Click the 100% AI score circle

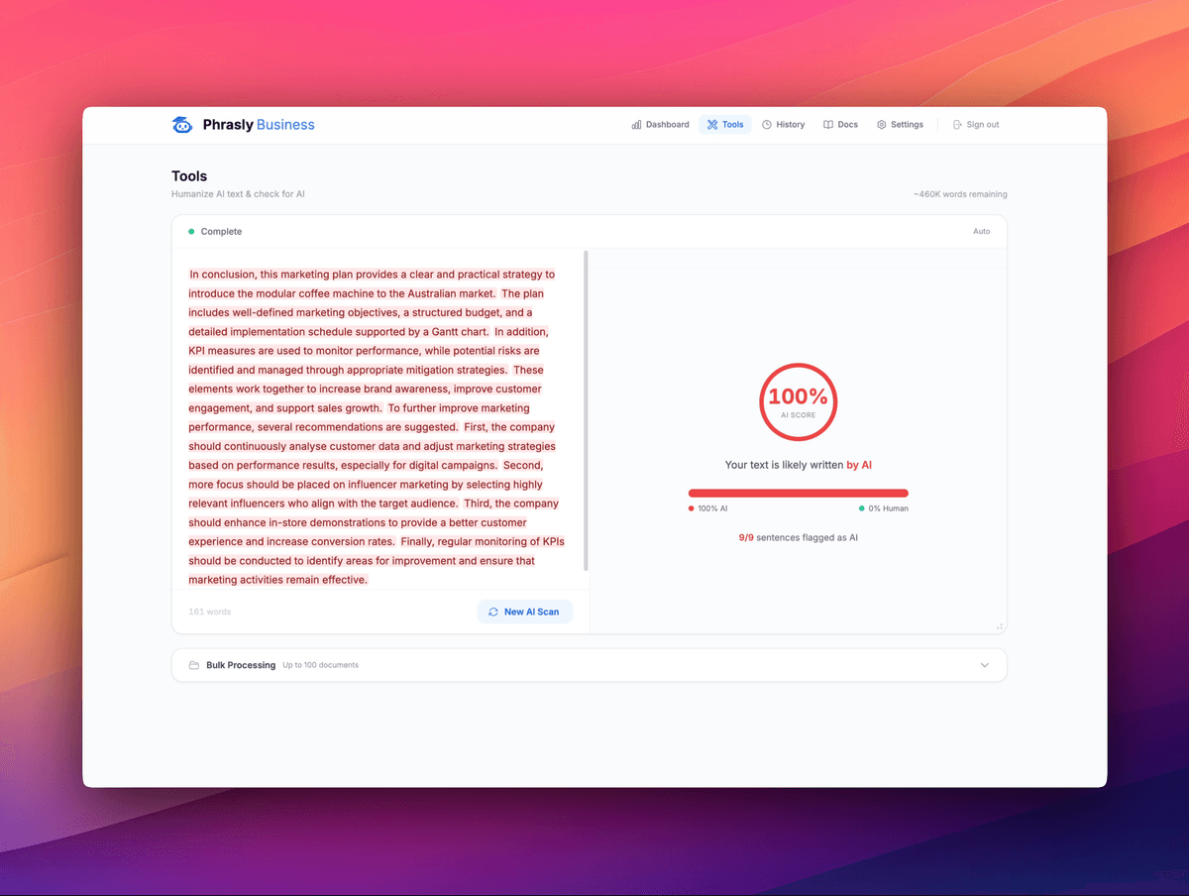(x=799, y=401)
